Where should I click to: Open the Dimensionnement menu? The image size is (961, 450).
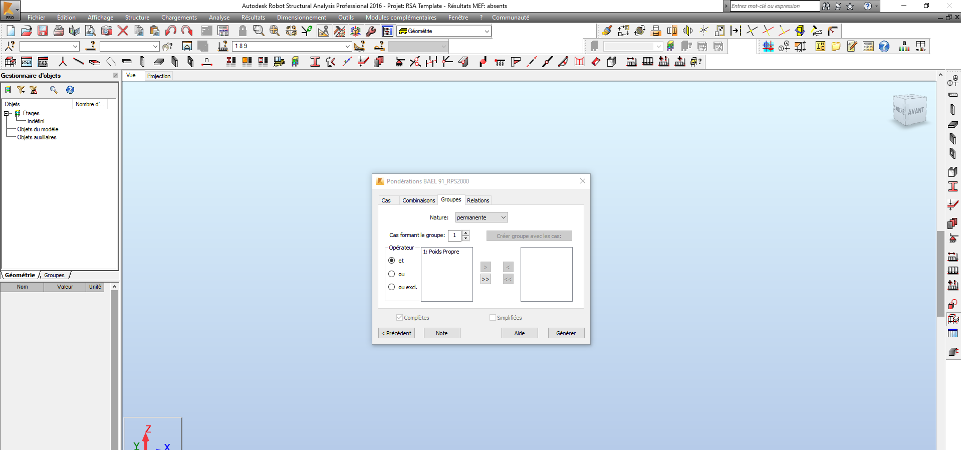coord(302,18)
